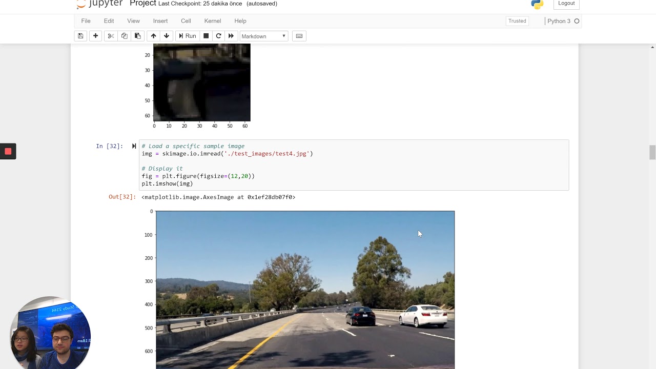The image size is (656, 369).
Task: Open the File menu
Action: click(x=86, y=21)
